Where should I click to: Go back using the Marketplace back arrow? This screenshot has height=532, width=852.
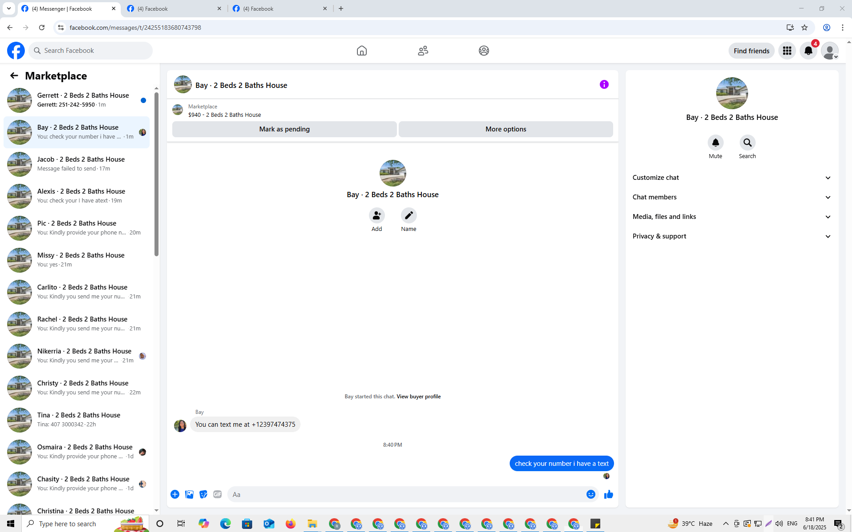point(14,75)
